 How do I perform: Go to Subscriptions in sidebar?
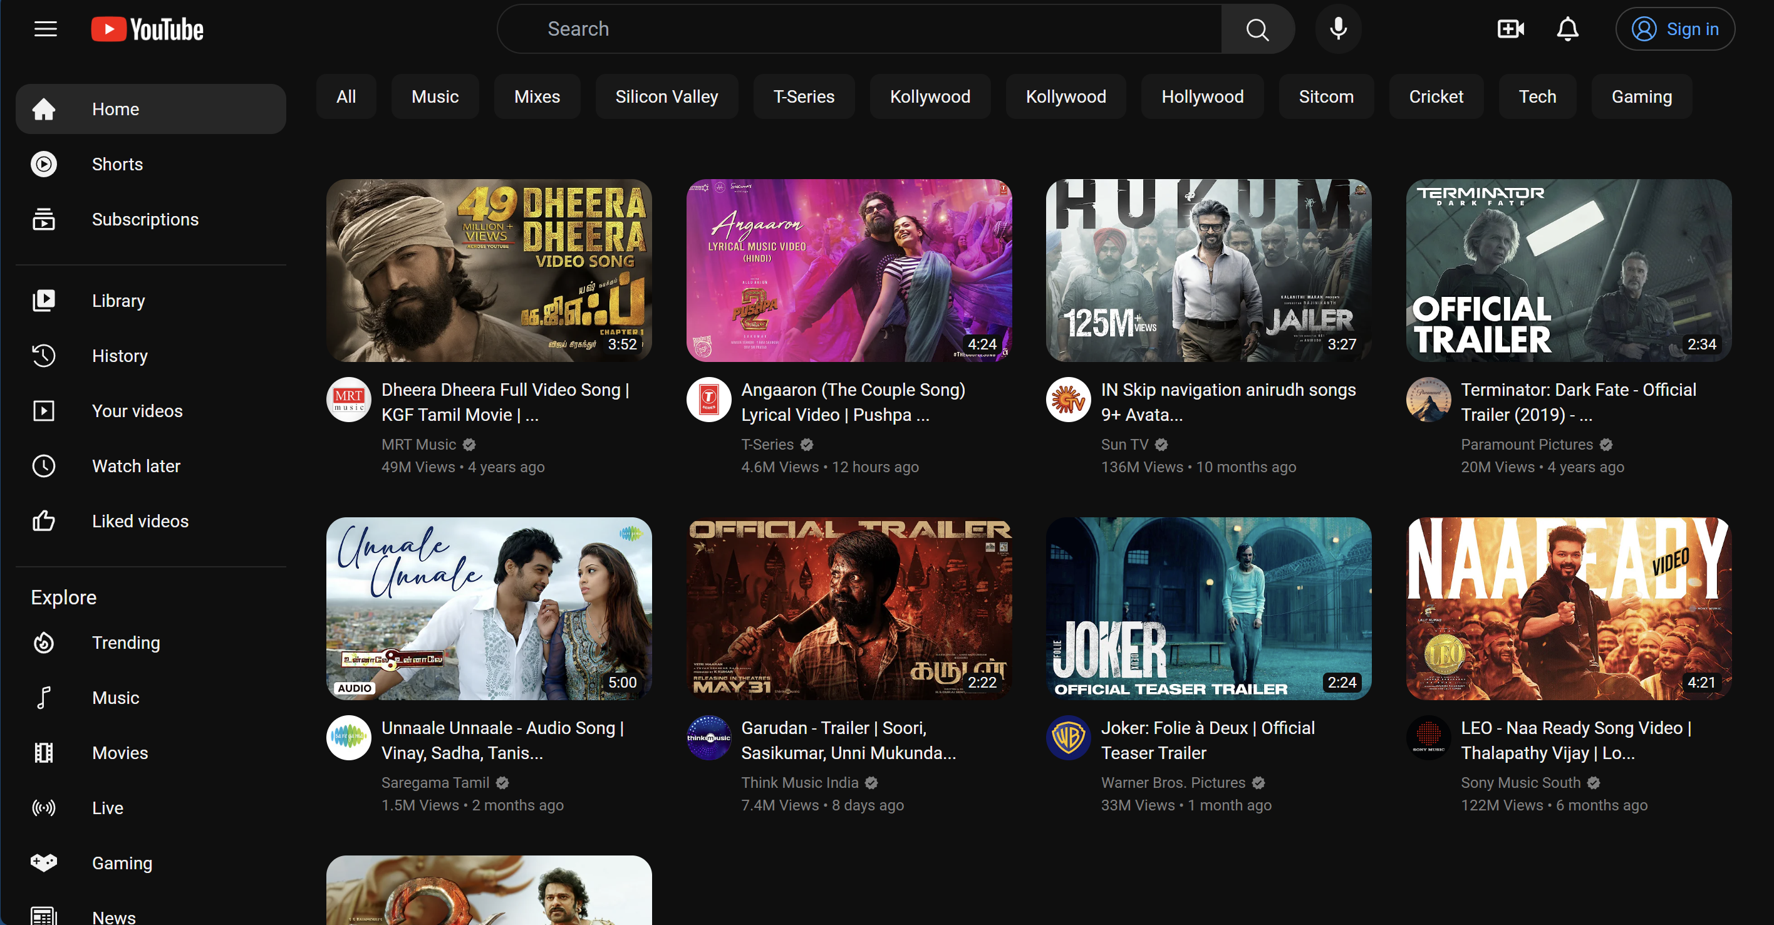(x=151, y=219)
